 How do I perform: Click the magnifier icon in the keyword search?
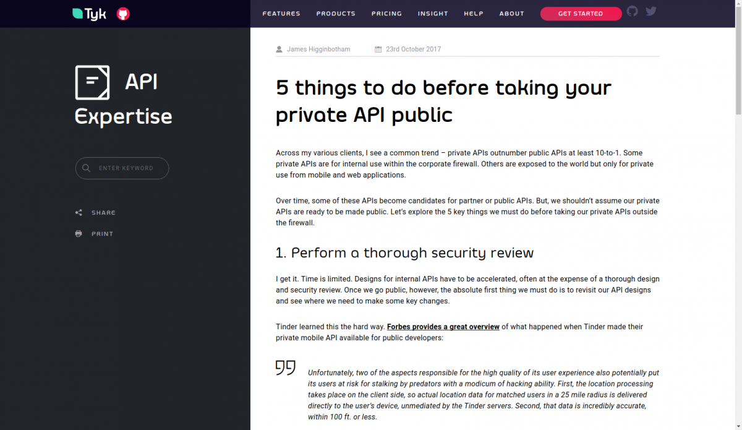(x=86, y=168)
